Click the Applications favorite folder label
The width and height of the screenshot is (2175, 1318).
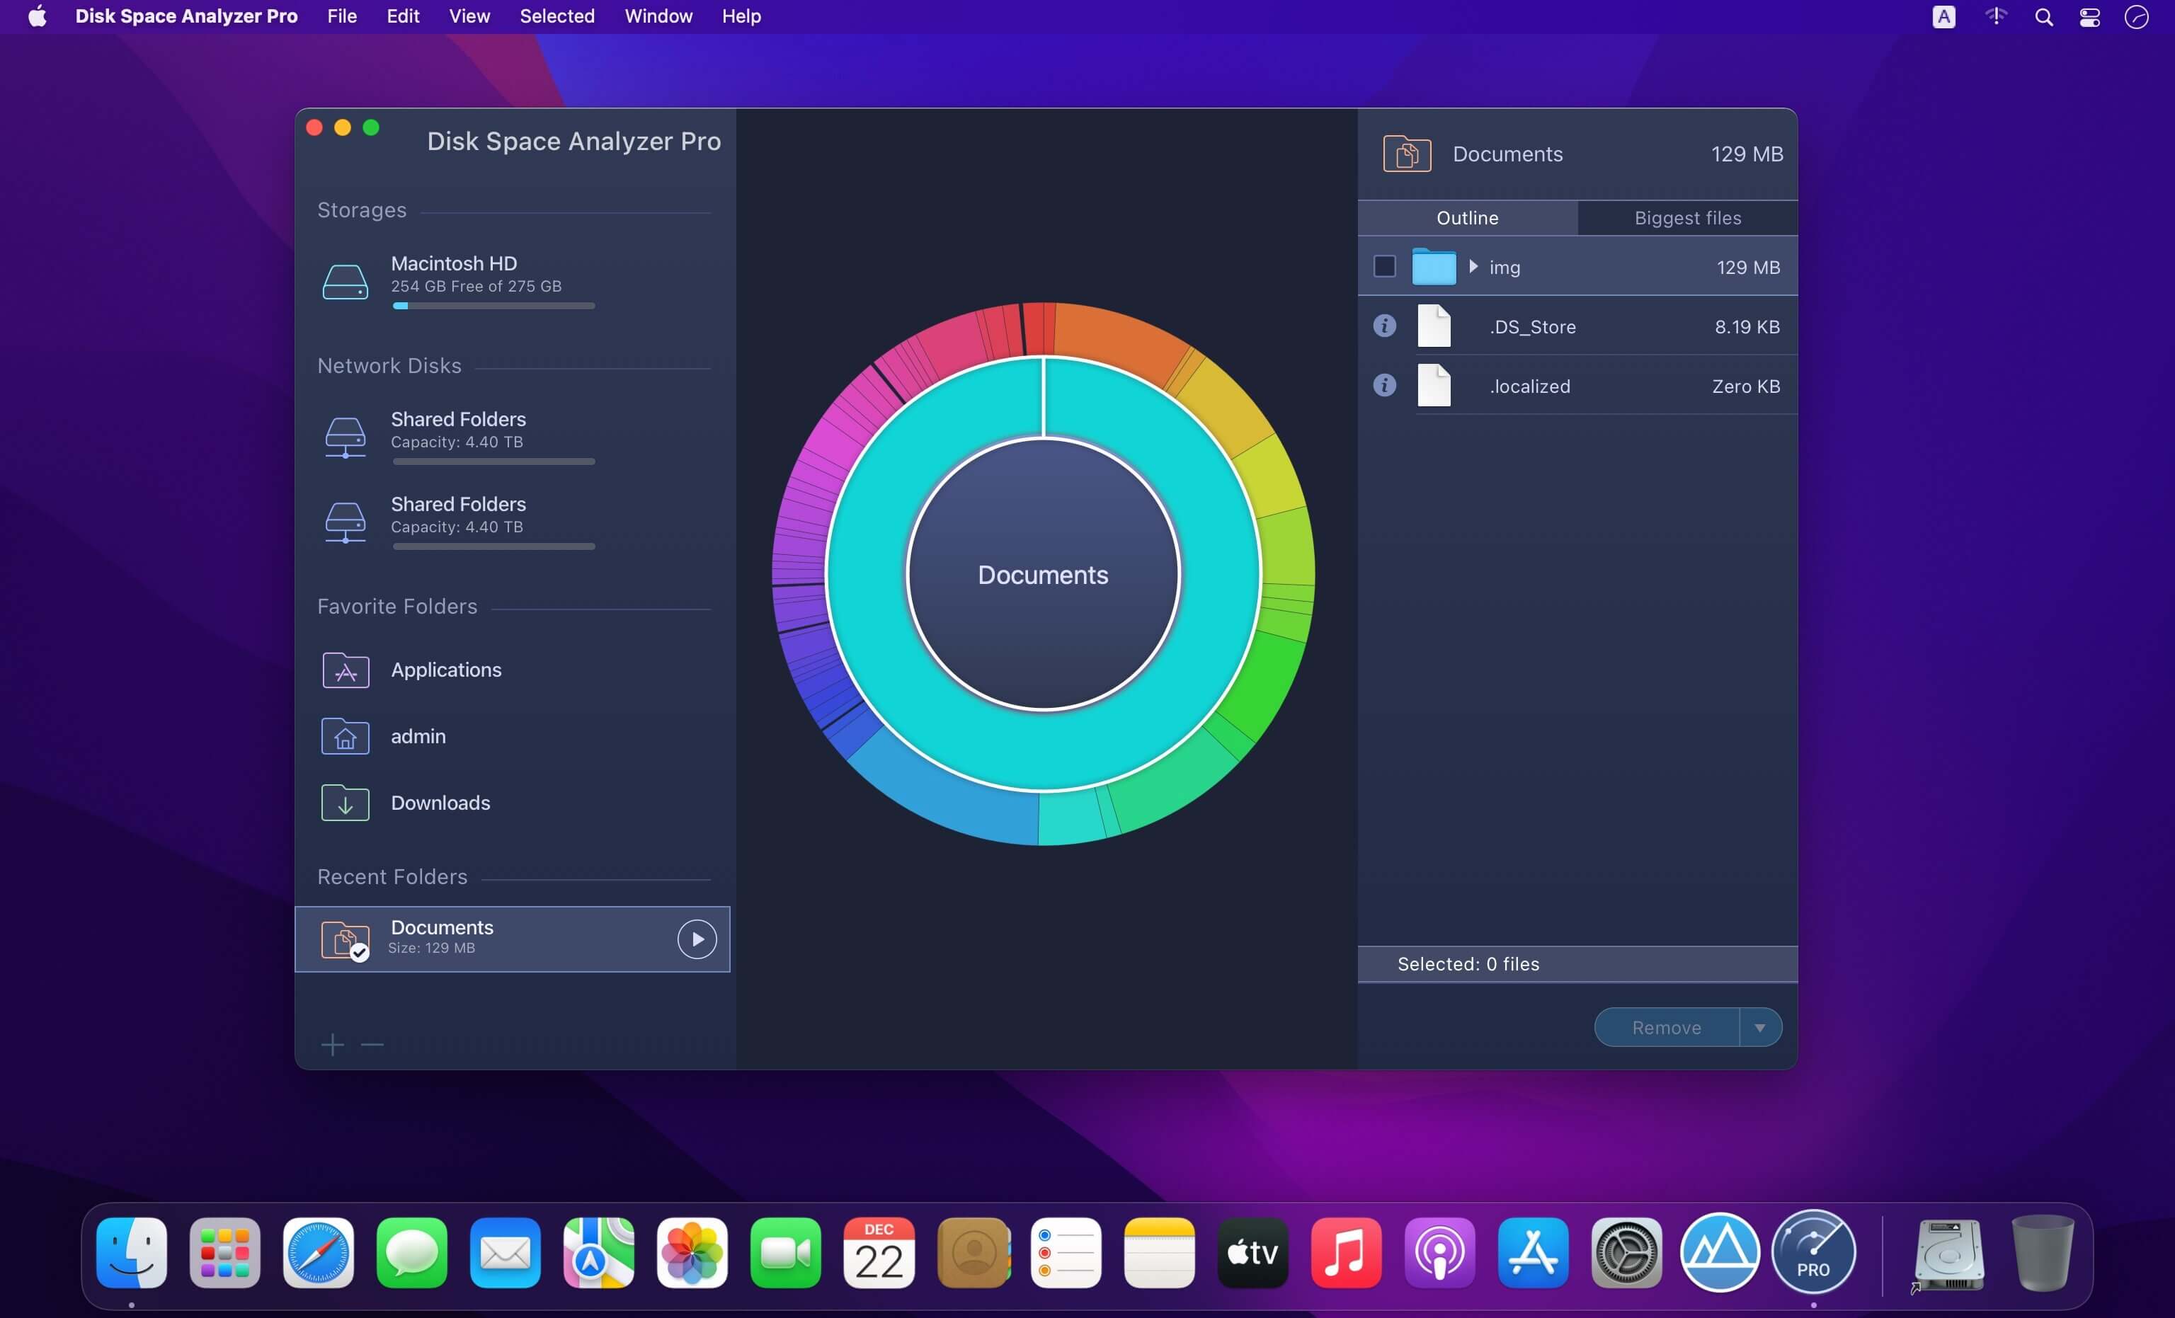tap(446, 670)
